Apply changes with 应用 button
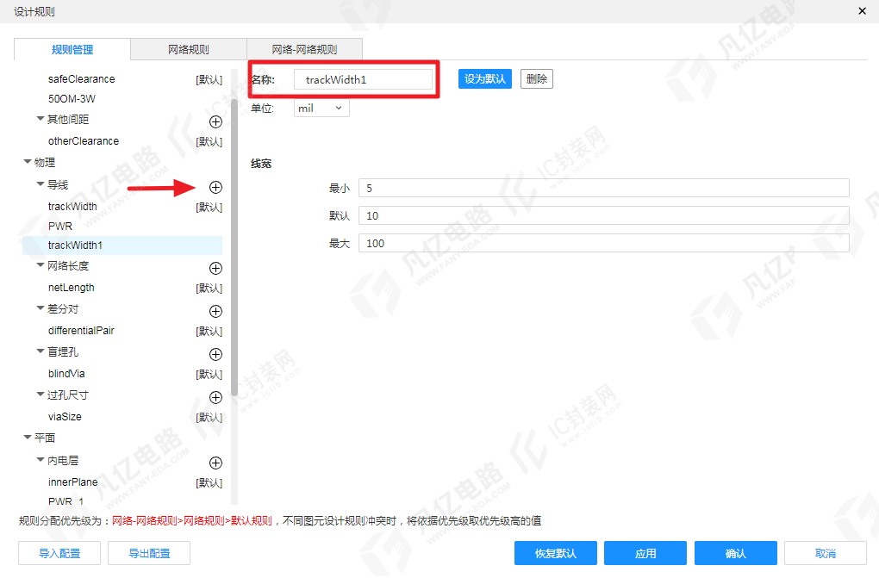879x578 pixels. coord(645,553)
